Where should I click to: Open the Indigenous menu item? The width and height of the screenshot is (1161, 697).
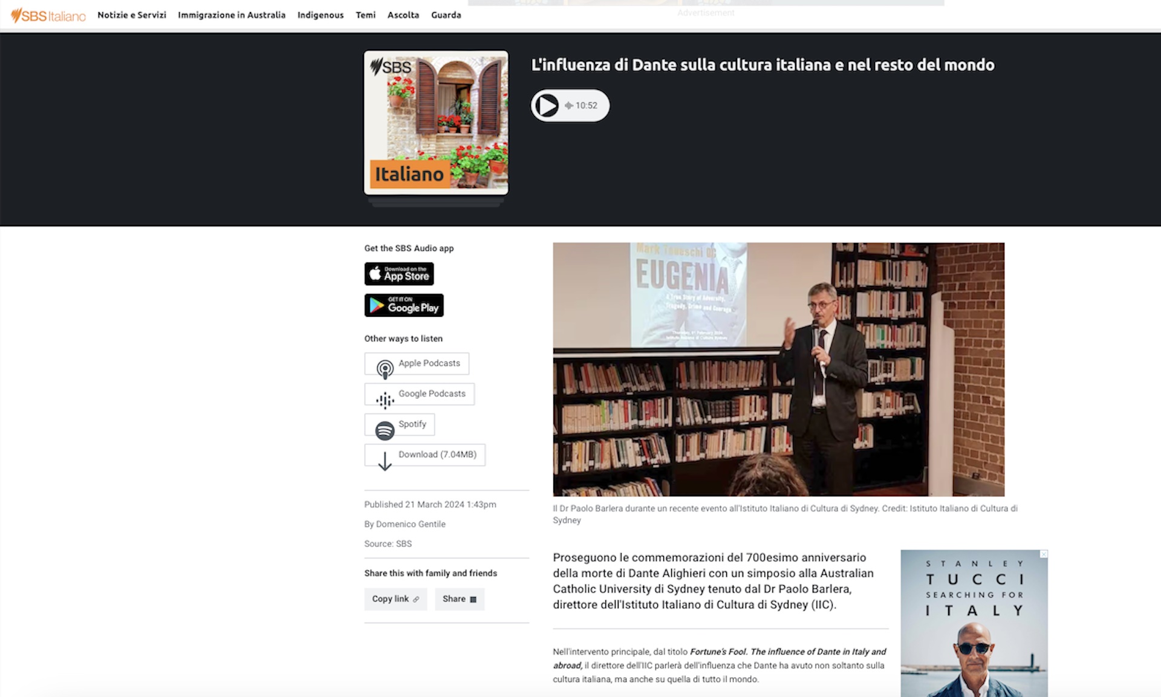click(x=320, y=15)
